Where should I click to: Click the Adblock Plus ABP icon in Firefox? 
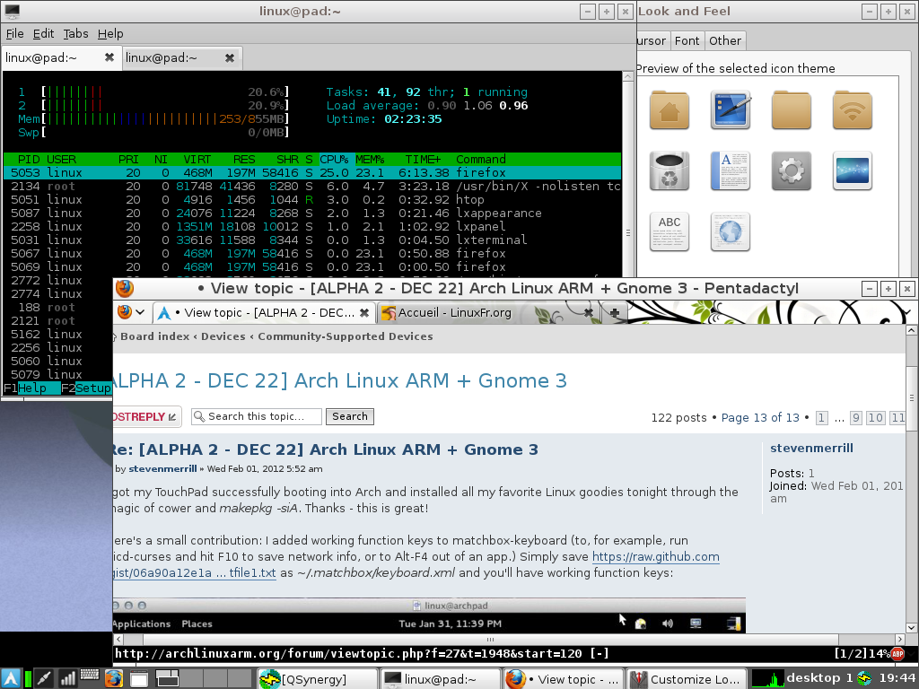[897, 654]
